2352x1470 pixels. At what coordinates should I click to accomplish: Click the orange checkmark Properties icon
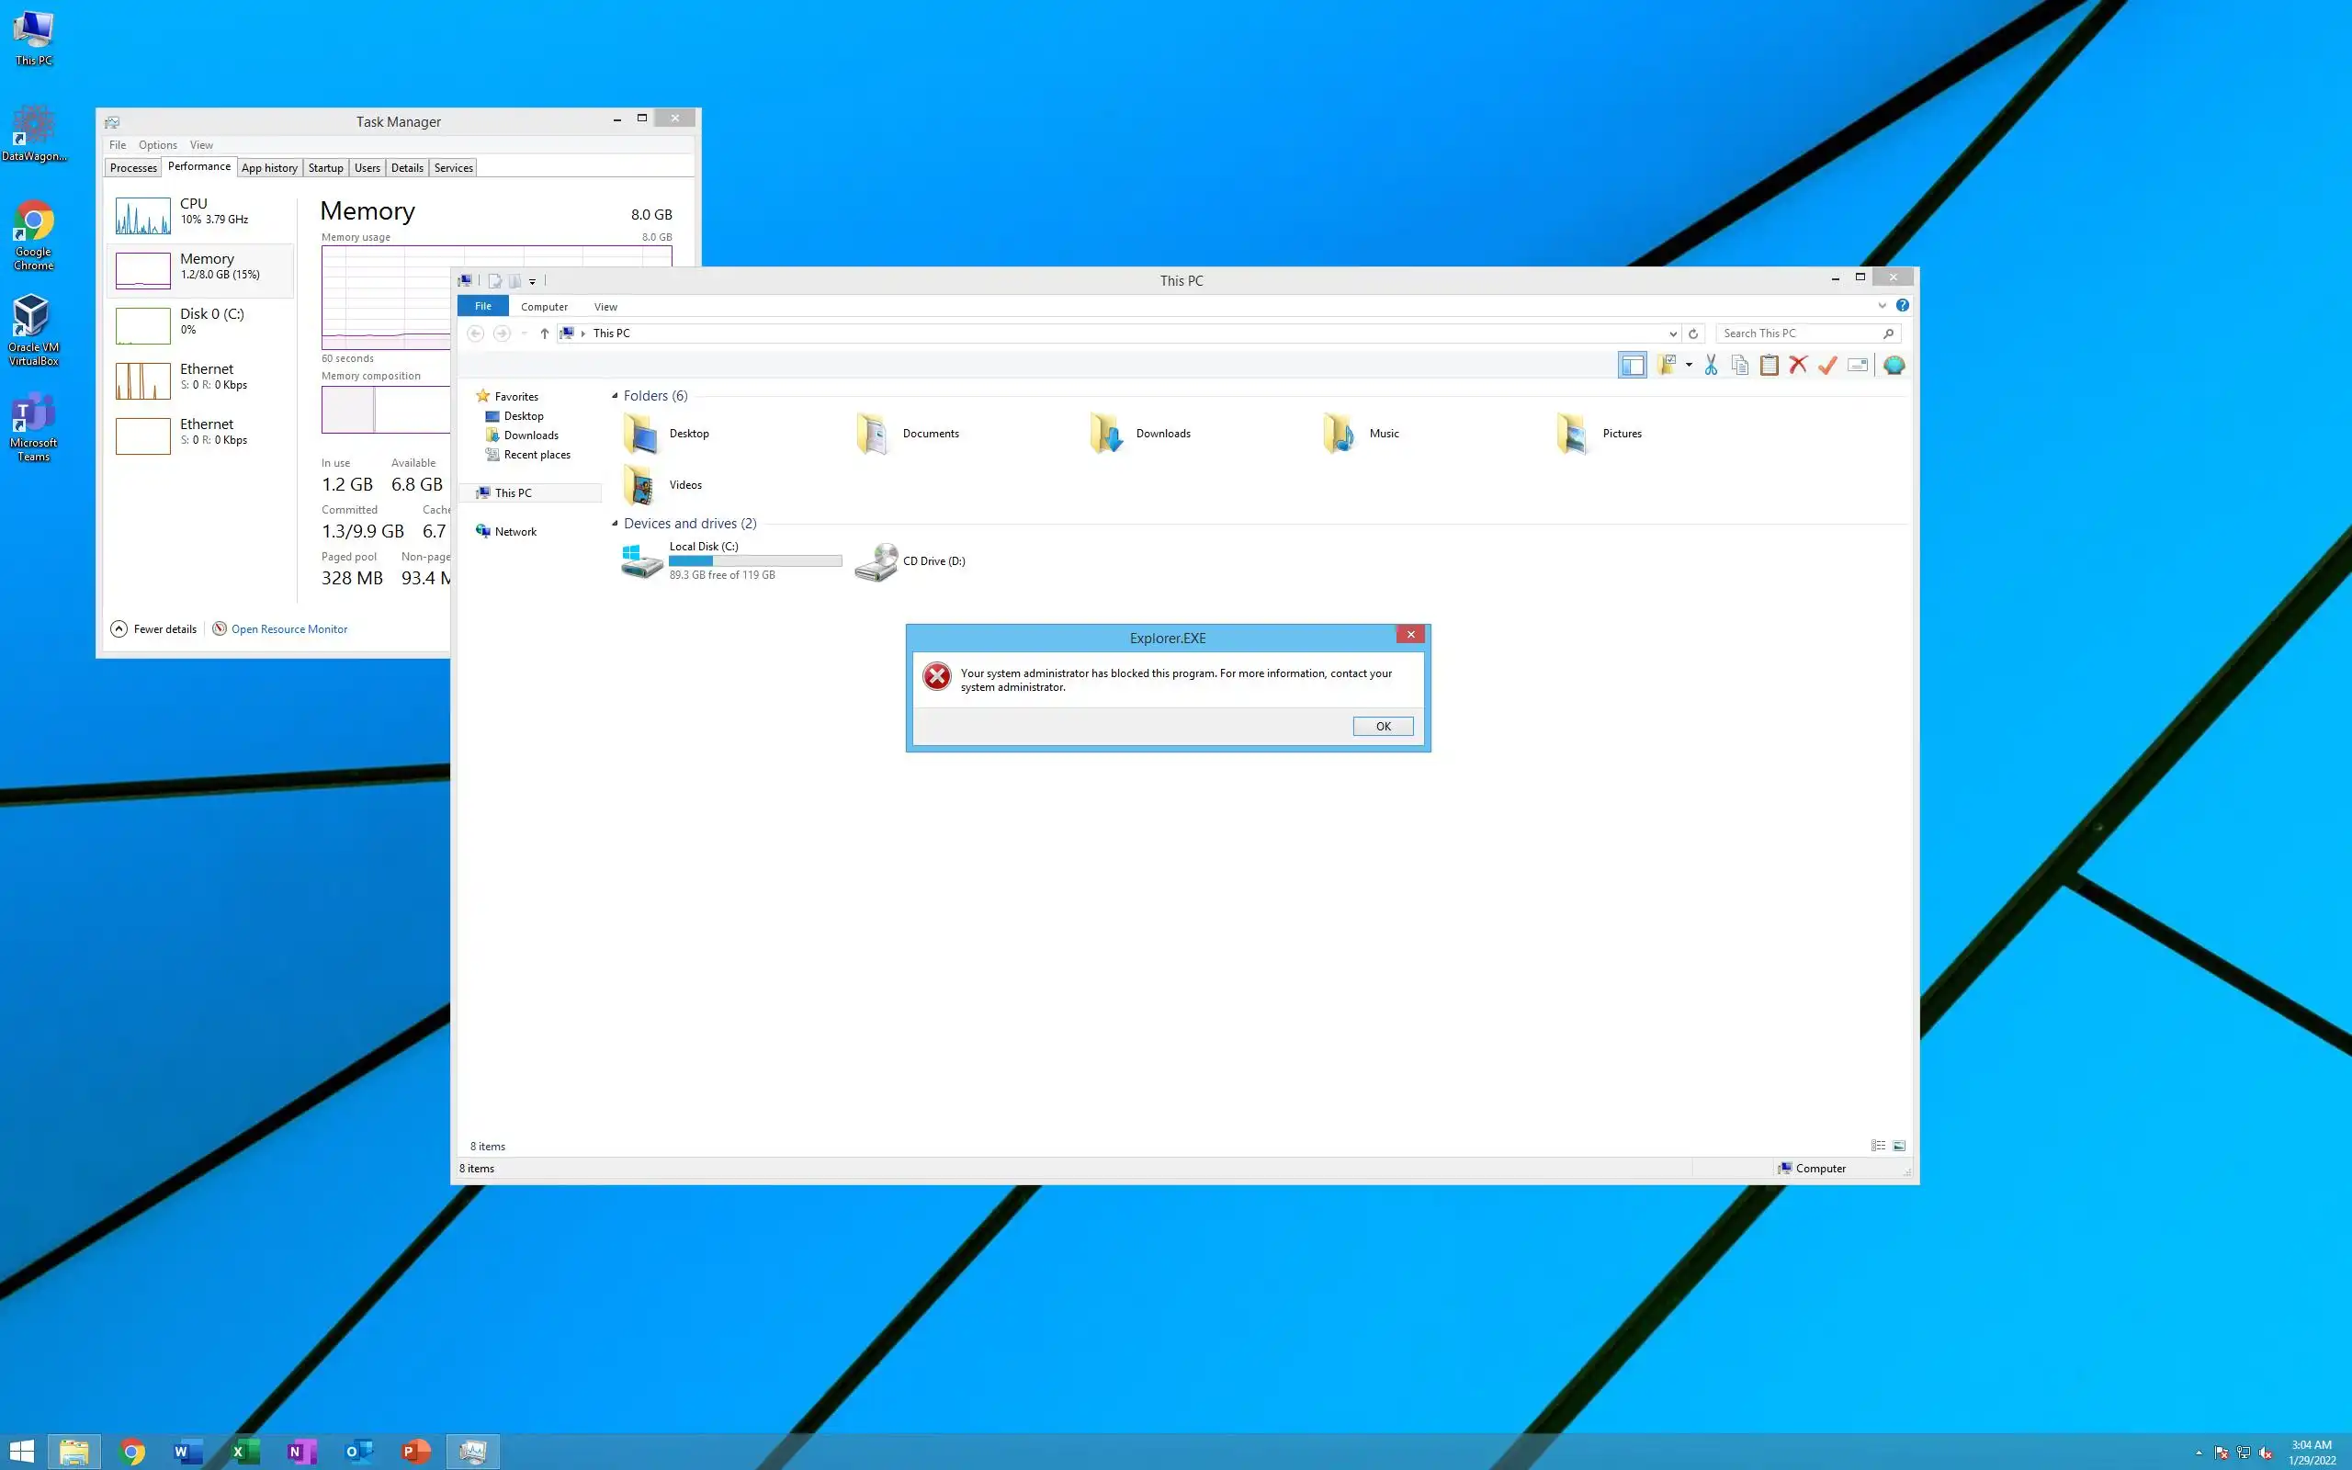[1827, 366]
